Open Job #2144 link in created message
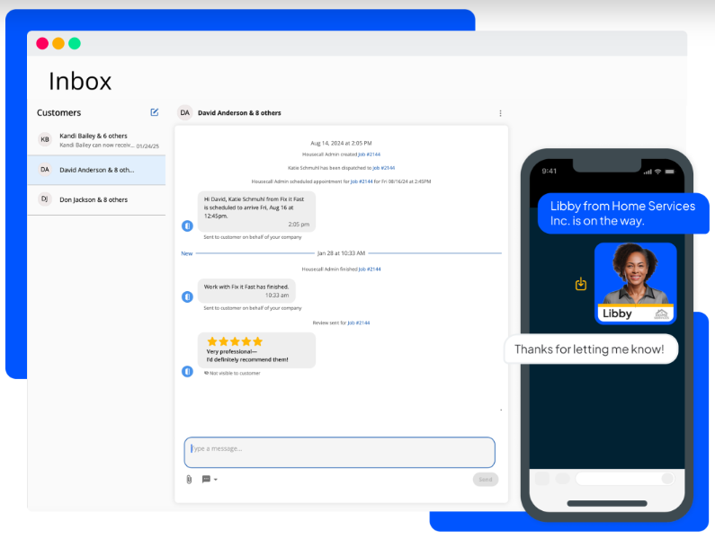This screenshot has width=715, height=539. coord(369,155)
